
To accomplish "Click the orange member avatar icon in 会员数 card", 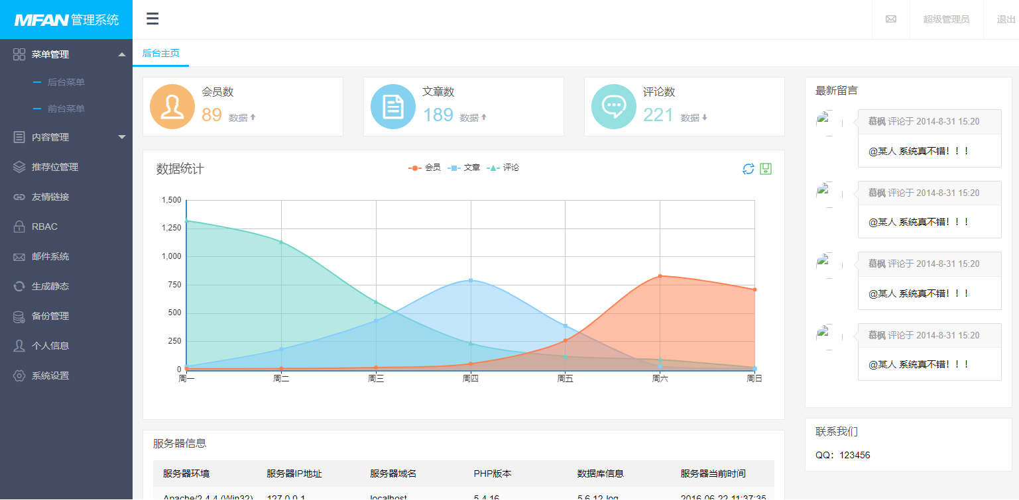I will [172, 106].
